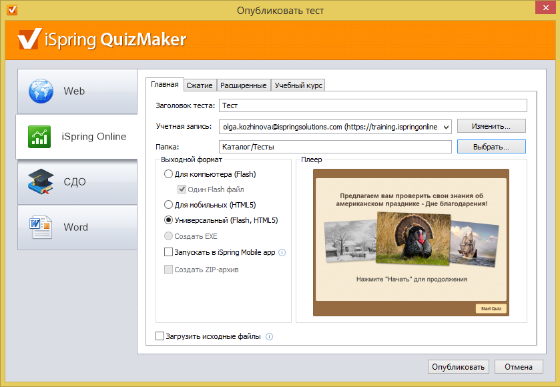This screenshot has width=560, height=387.
Task: Click the info icon beside Загрузить исходные файлы
Action: [269, 337]
